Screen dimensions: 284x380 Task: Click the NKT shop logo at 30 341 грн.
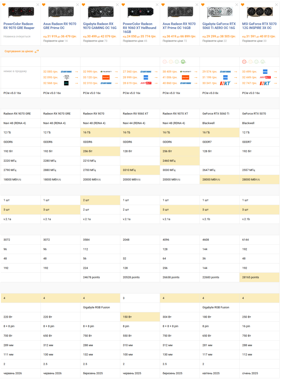[x=225, y=83]
